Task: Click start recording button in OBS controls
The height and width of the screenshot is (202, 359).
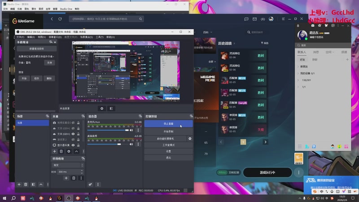Action: tap(169, 132)
